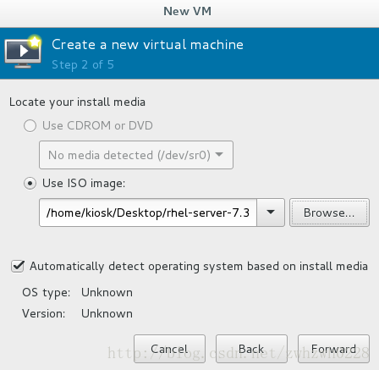Click the Create a new virtual machine heading

point(147,45)
